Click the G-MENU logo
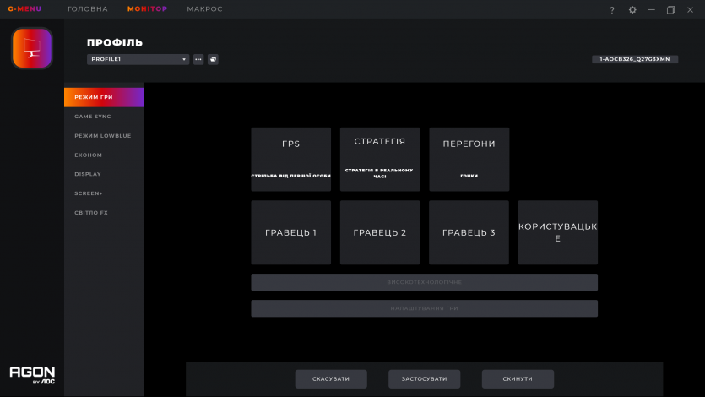The image size is (705, 397). tap(24, 9)
